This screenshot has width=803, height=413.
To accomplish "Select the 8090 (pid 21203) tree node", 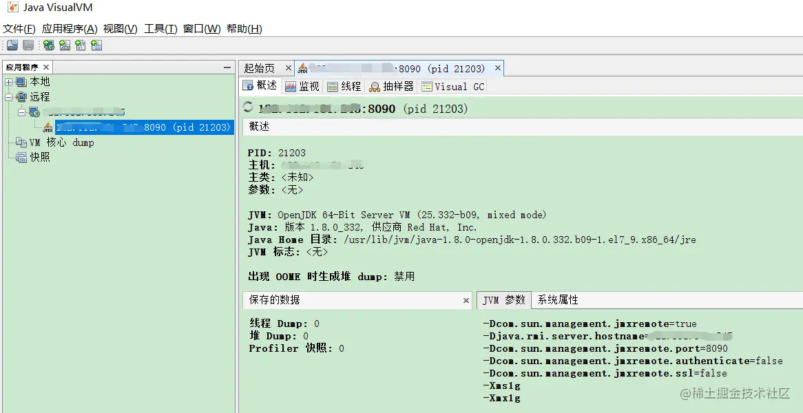I will coord(145,127).
